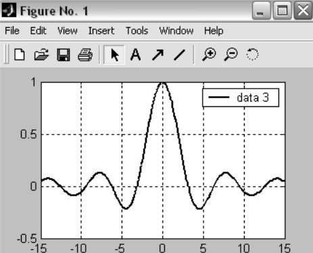The height and width of the screenshot is (253, 313).
Task: Maximize the Figure No. 1 window
Action: [x=282, y=11]
